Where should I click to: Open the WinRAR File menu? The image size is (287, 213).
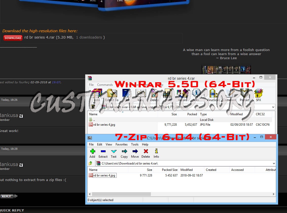[x=91, y=85]
